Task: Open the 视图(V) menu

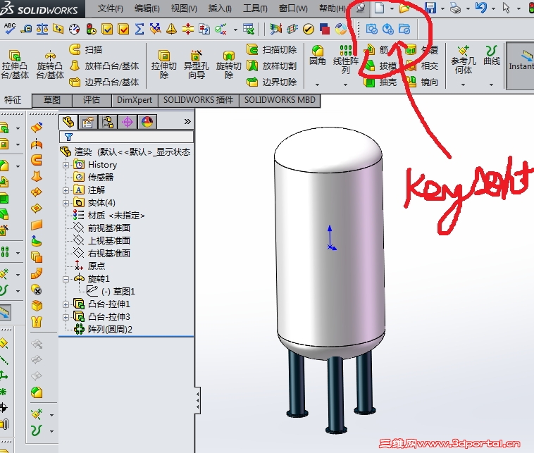Action: tap(184, 8)
